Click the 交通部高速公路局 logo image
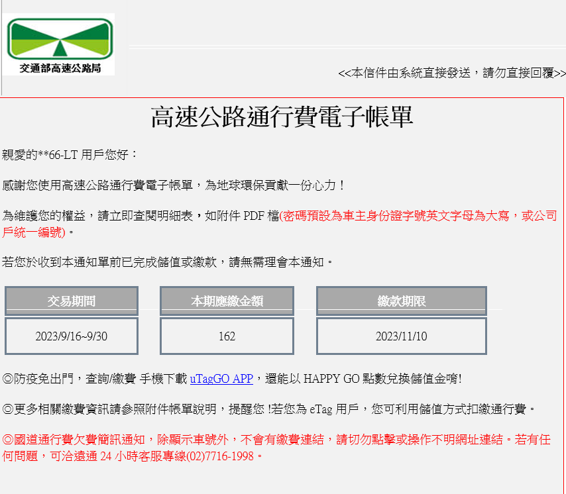 coord(59,44)
